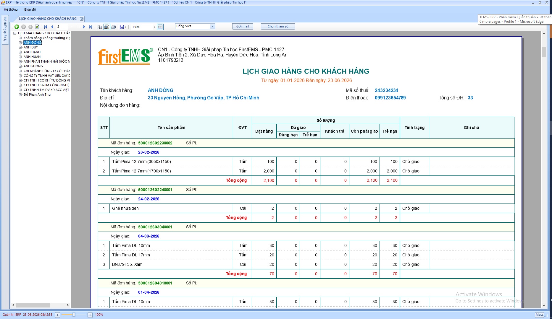Collapse the LỊCH GIAO HÀNG root tree node
The image size is (552, 319).
[x=14, y=33]
